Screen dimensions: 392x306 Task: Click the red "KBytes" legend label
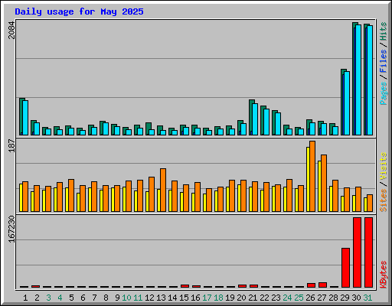coord(383,275)
